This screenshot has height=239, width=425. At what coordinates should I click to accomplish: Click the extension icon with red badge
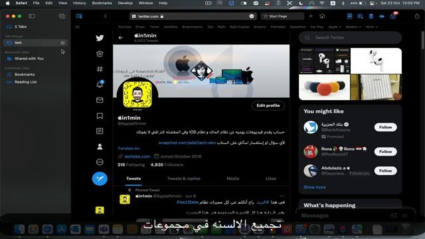(x=393, y=16)
